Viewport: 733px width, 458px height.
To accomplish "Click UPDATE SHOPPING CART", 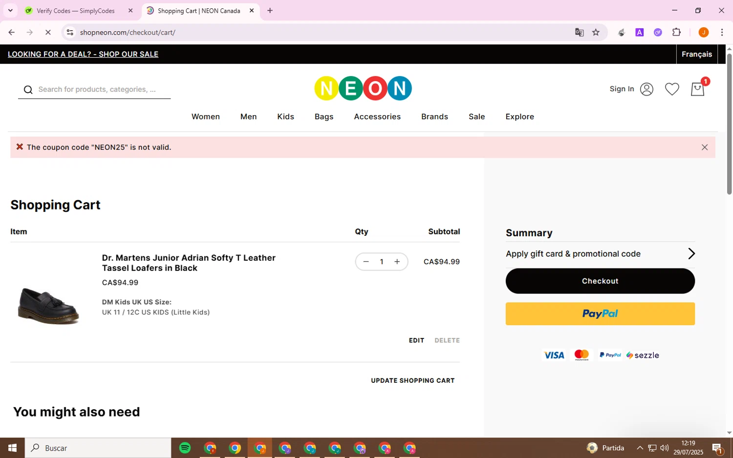I will coord(412,380).
